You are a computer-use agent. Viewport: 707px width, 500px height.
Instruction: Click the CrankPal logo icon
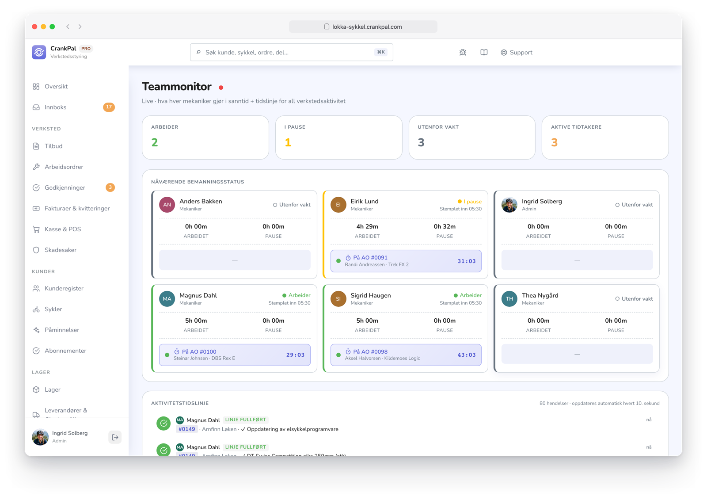click(x=39, y=52)
